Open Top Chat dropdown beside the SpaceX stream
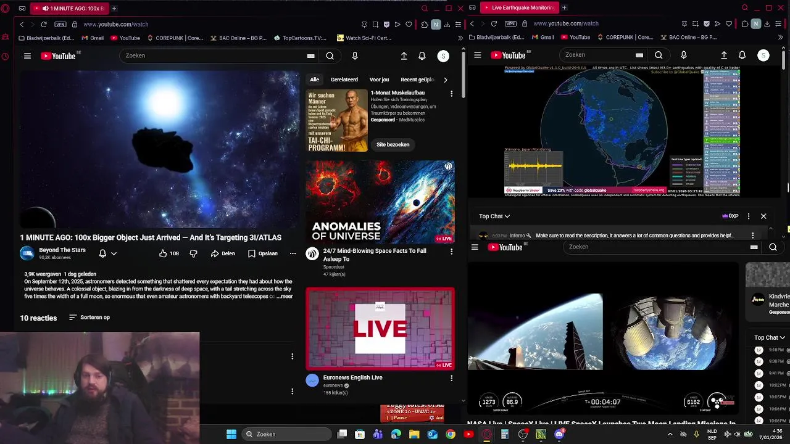The image size is (790, 444). (770, 338)
